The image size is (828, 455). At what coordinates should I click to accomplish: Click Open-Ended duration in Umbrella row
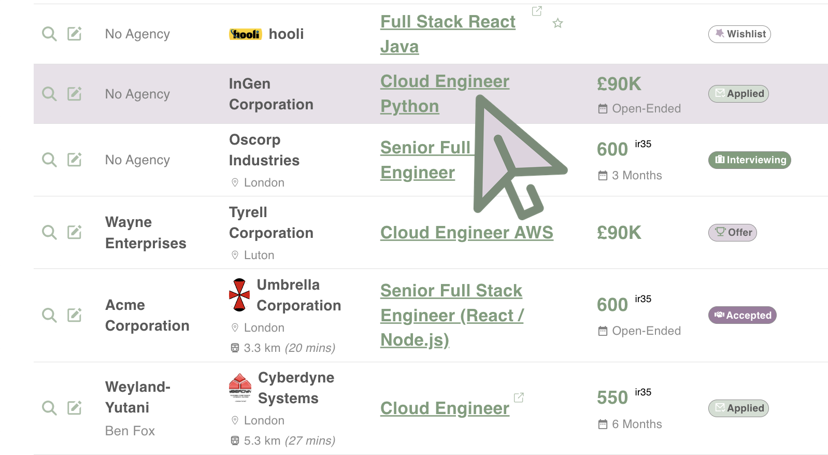point(646,331)
